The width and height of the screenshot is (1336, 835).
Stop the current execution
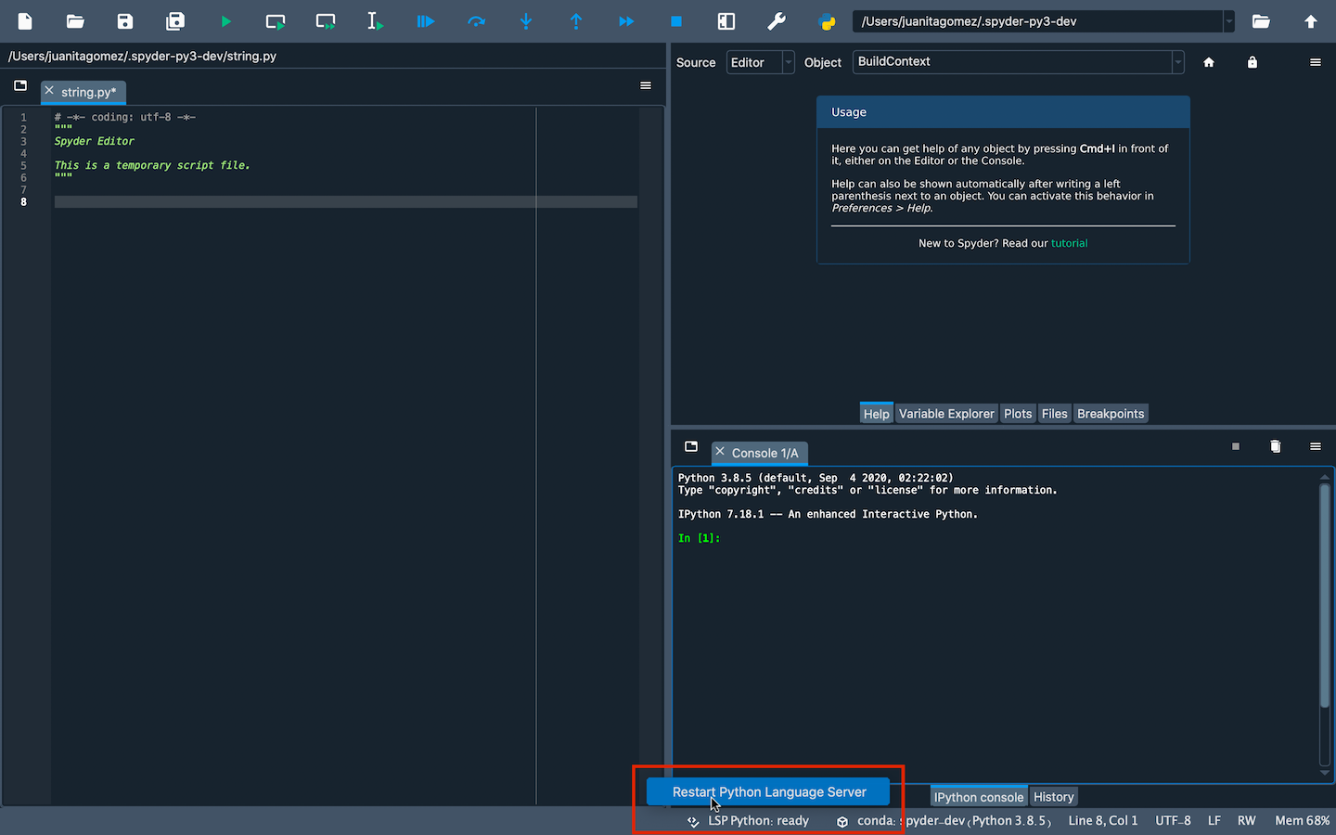tap(675, 20)
